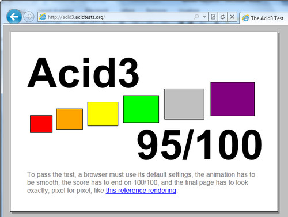Click the 95/100 score text
The image size is (288, 217).
pos(199,145)
